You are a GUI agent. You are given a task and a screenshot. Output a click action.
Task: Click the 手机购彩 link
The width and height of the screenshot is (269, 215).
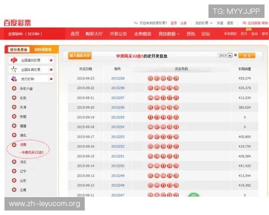pyautogui.click(x=230, y=34)
